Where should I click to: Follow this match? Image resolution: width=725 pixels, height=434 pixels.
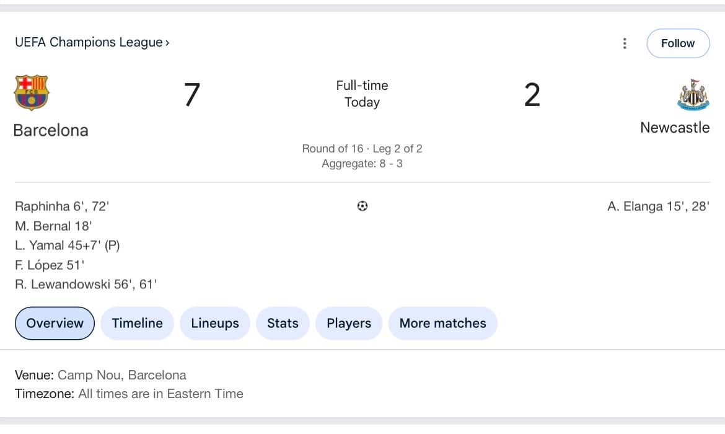(678, 43)
